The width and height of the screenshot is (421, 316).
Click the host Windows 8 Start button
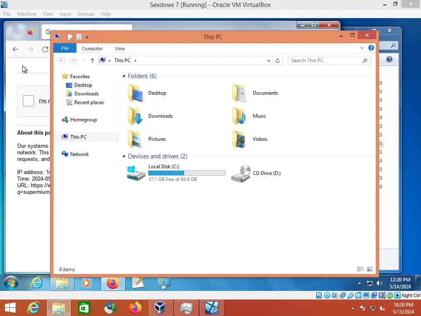tap(10, 308)
